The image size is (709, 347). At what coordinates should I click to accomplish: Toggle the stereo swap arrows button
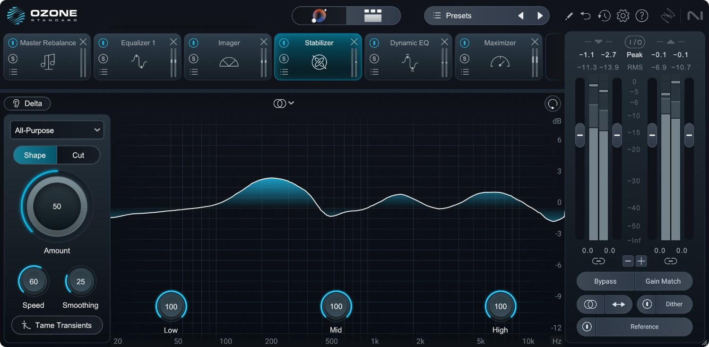tap(619, 304)
